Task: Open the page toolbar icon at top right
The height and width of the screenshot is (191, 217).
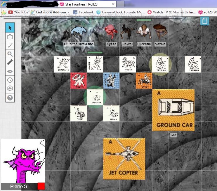Action: pos(205,21)
